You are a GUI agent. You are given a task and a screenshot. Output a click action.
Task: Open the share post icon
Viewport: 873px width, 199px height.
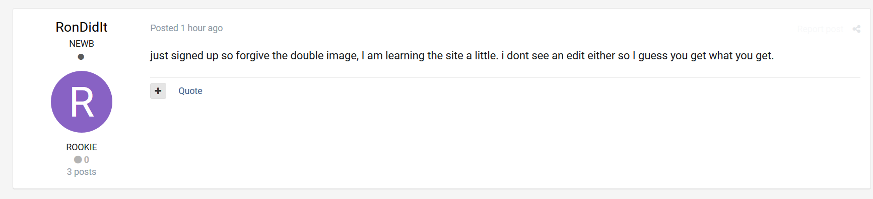(x=856, y=29)
